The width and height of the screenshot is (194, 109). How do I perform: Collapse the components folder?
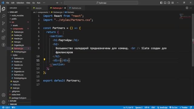(x=18, y=29)
